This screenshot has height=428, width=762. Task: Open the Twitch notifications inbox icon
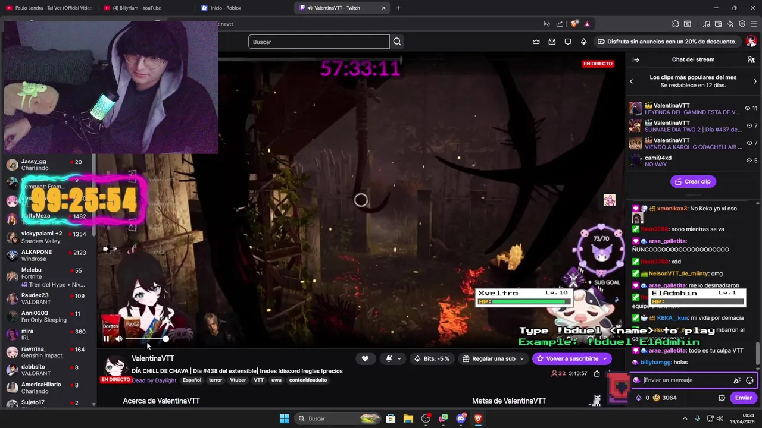pyautogui.click(x=552, y=42)
